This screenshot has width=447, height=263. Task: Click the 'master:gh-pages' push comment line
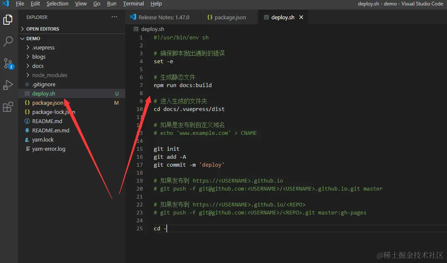[260, 213]
